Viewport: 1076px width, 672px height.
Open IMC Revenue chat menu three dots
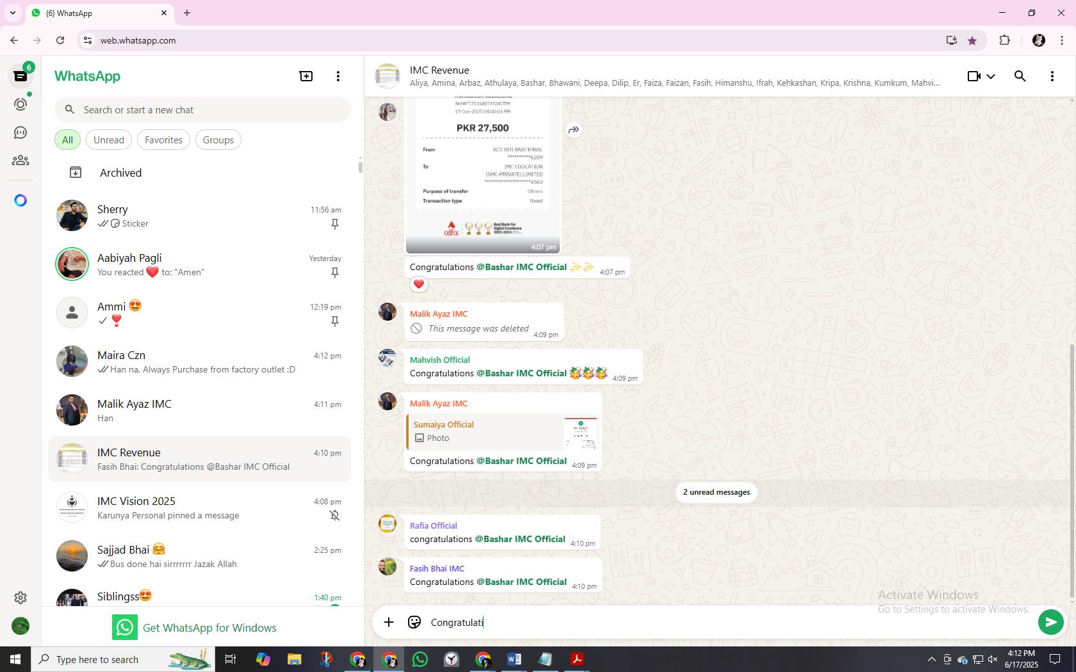[1052, 76]
